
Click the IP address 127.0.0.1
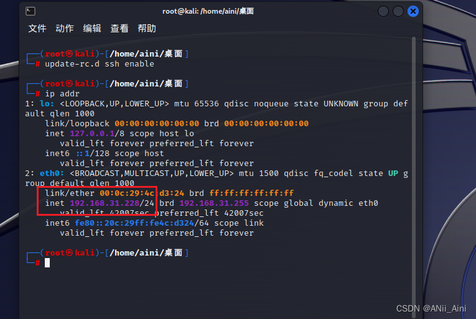[x=92, y=134]
